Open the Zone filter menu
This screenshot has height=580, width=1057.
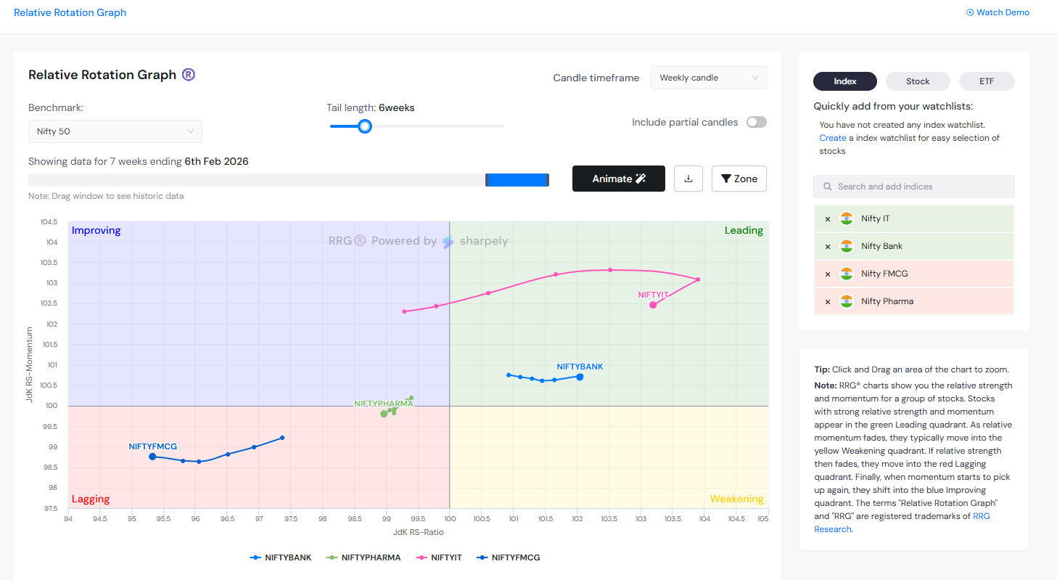point(739,179)
